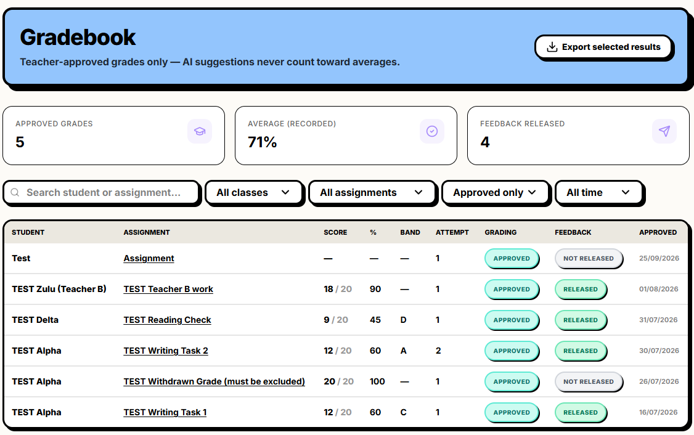Click band D in TEST Reading Check row
This screenshot has height=435, width=694.
click(403, 320)
